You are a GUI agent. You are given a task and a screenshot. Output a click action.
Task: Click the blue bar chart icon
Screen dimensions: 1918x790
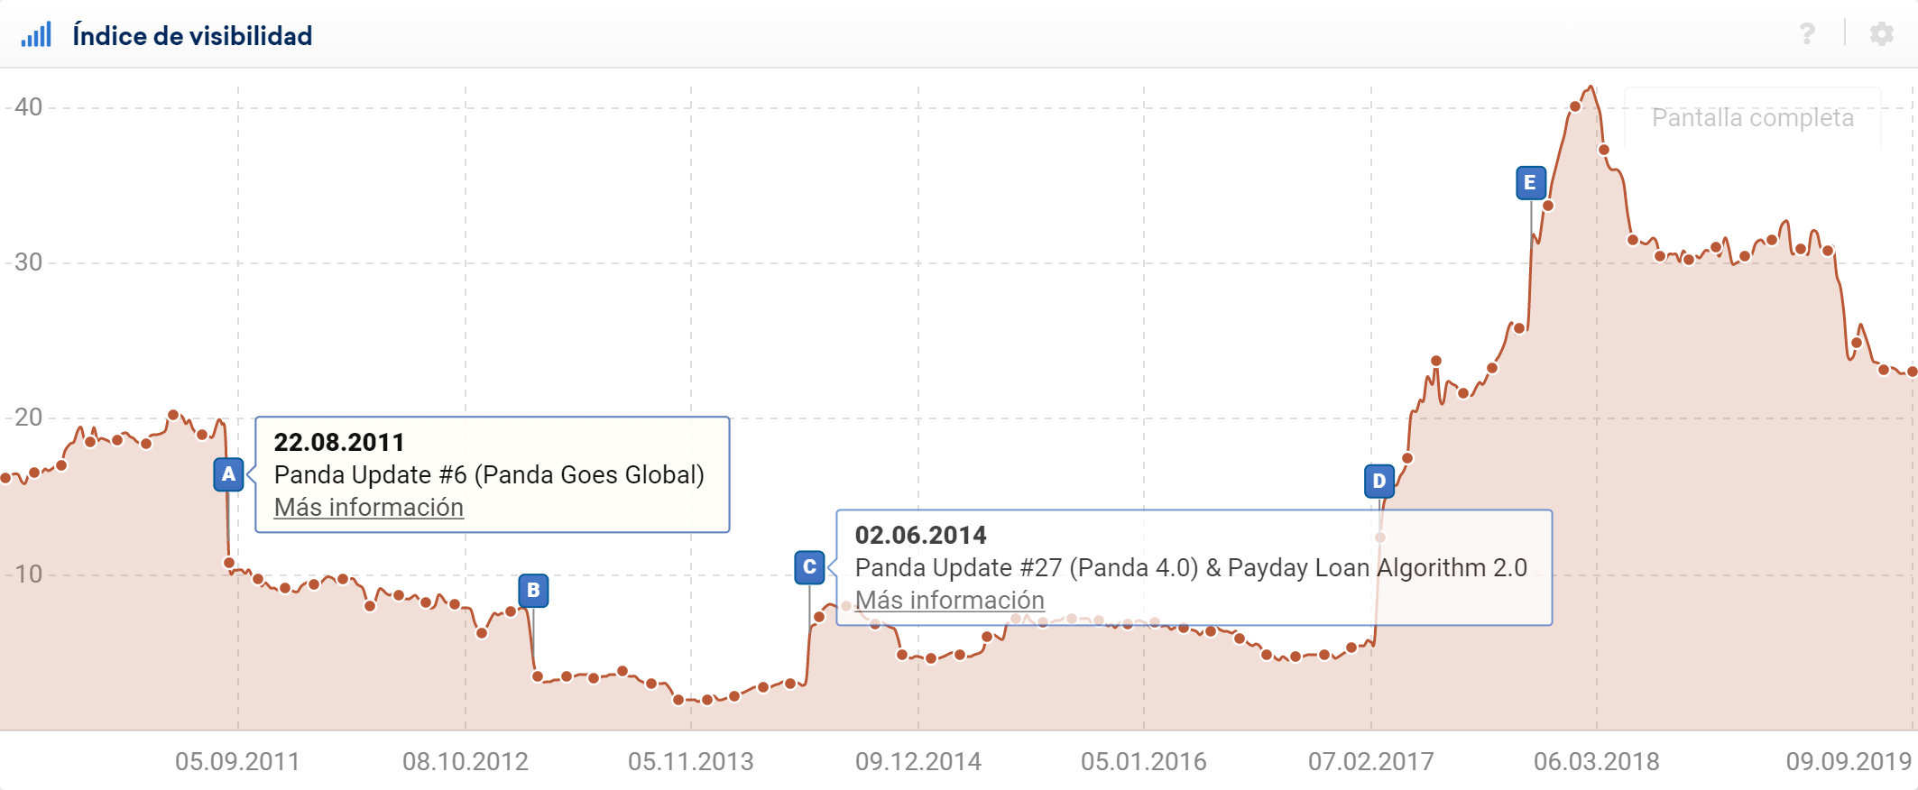pyautogui.click(x=36, y=35)
